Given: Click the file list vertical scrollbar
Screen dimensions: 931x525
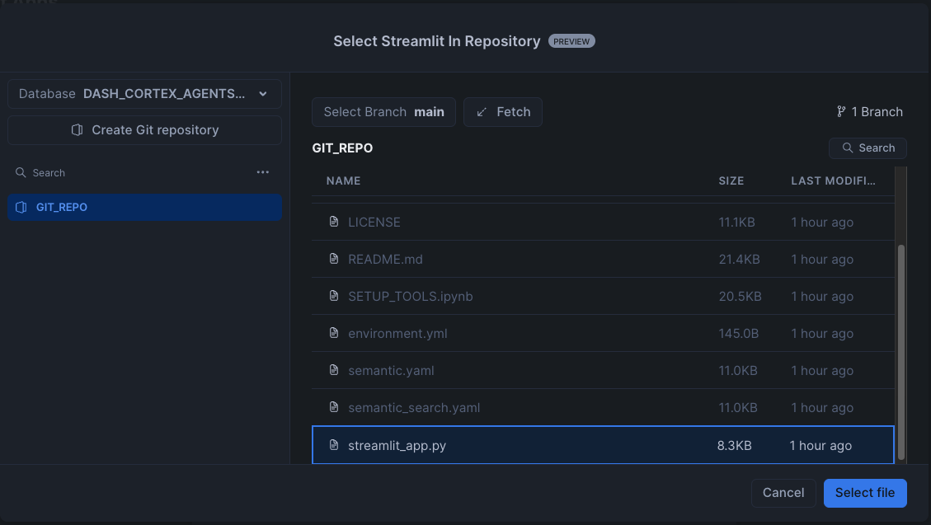Looking at the screenshot, I should 901,351.
